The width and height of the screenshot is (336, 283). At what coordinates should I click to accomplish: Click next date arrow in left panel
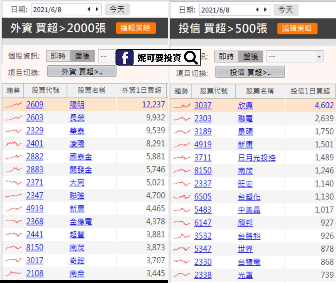click(x=97, y=10)
